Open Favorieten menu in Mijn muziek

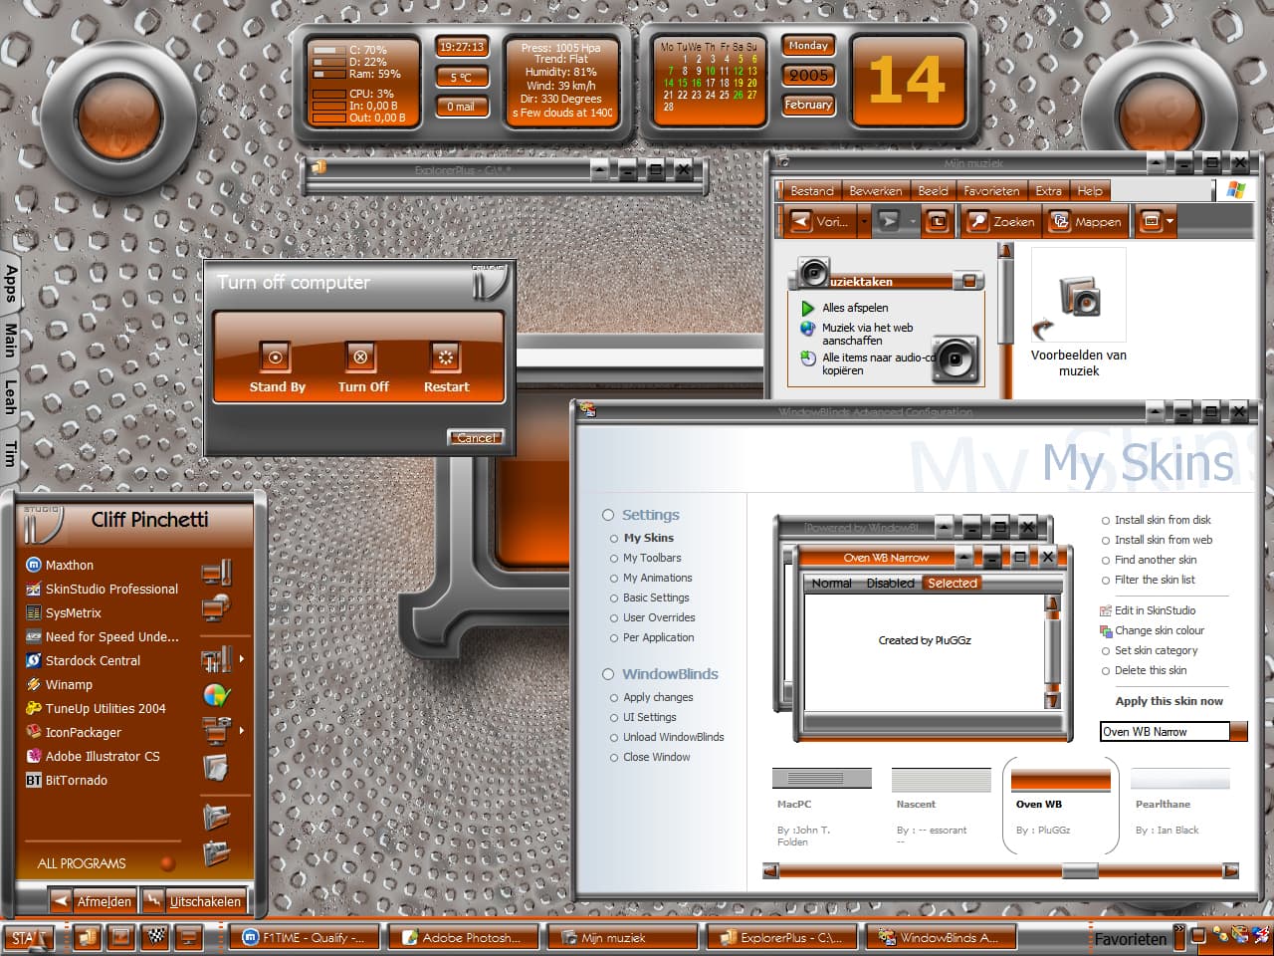coord(991,191)
